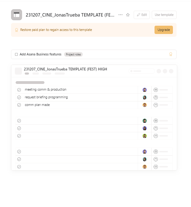Star the template as favorite

tap(128, 15)
